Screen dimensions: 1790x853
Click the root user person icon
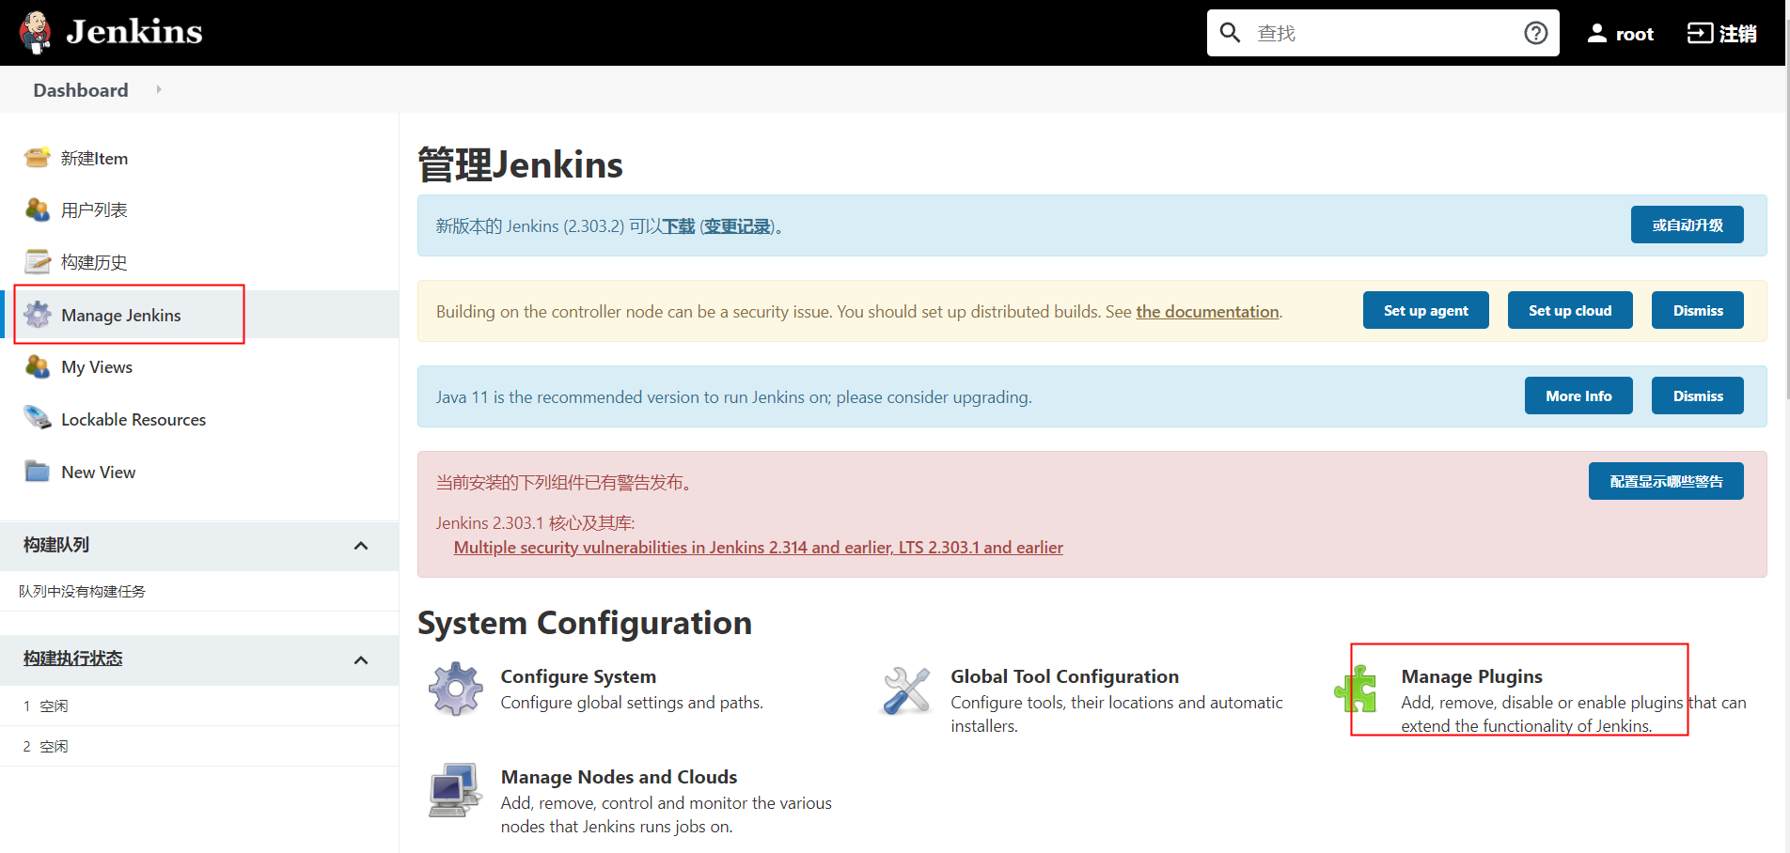1596,34
